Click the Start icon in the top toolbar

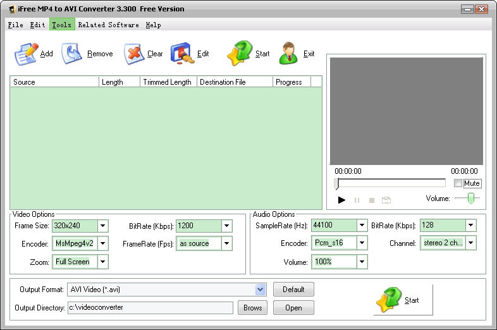tap(240, 54)
